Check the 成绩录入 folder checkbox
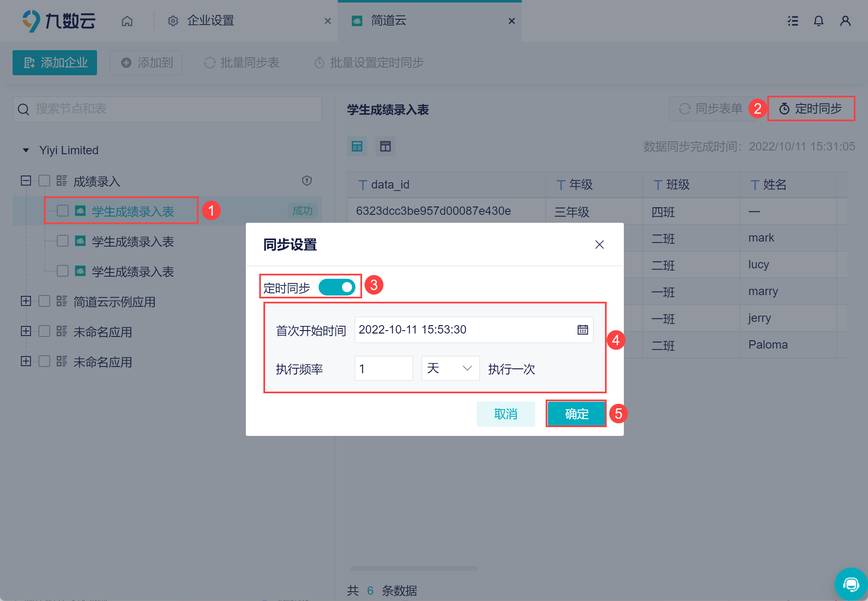 pyautogui.click(x=44, y=181)
